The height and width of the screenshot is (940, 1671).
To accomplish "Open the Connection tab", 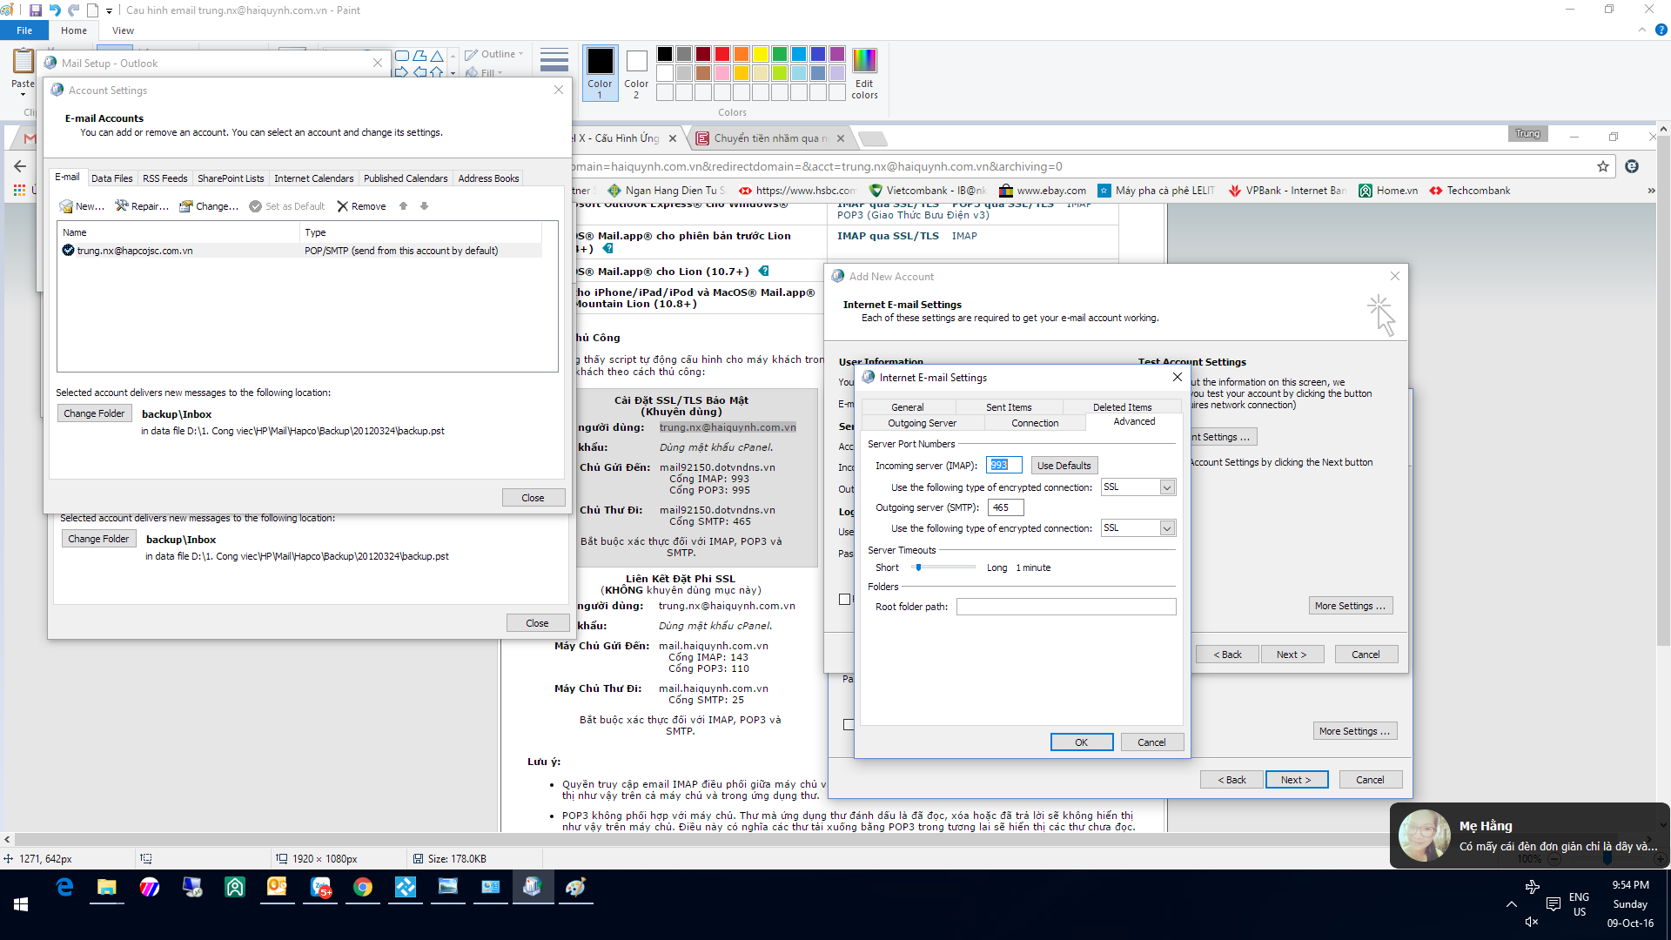I will pyautogui.click(x=1035, y=423).
